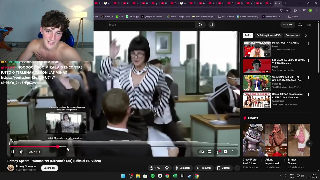Open the Chrome extensions puzzle icon

pos(295,10)
